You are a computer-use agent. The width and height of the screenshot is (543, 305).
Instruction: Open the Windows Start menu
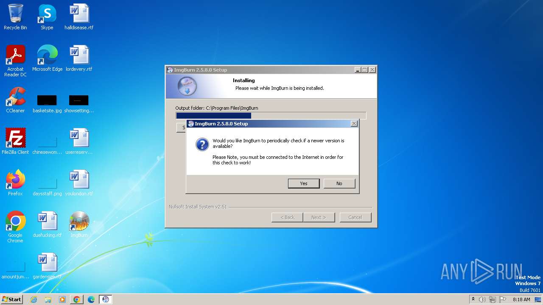click(x=12, y=299)
